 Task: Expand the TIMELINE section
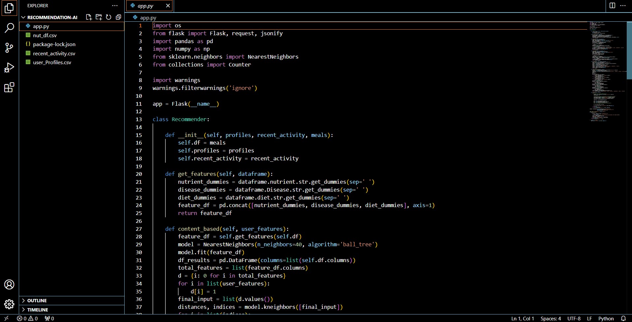click(x=38, y=310)
